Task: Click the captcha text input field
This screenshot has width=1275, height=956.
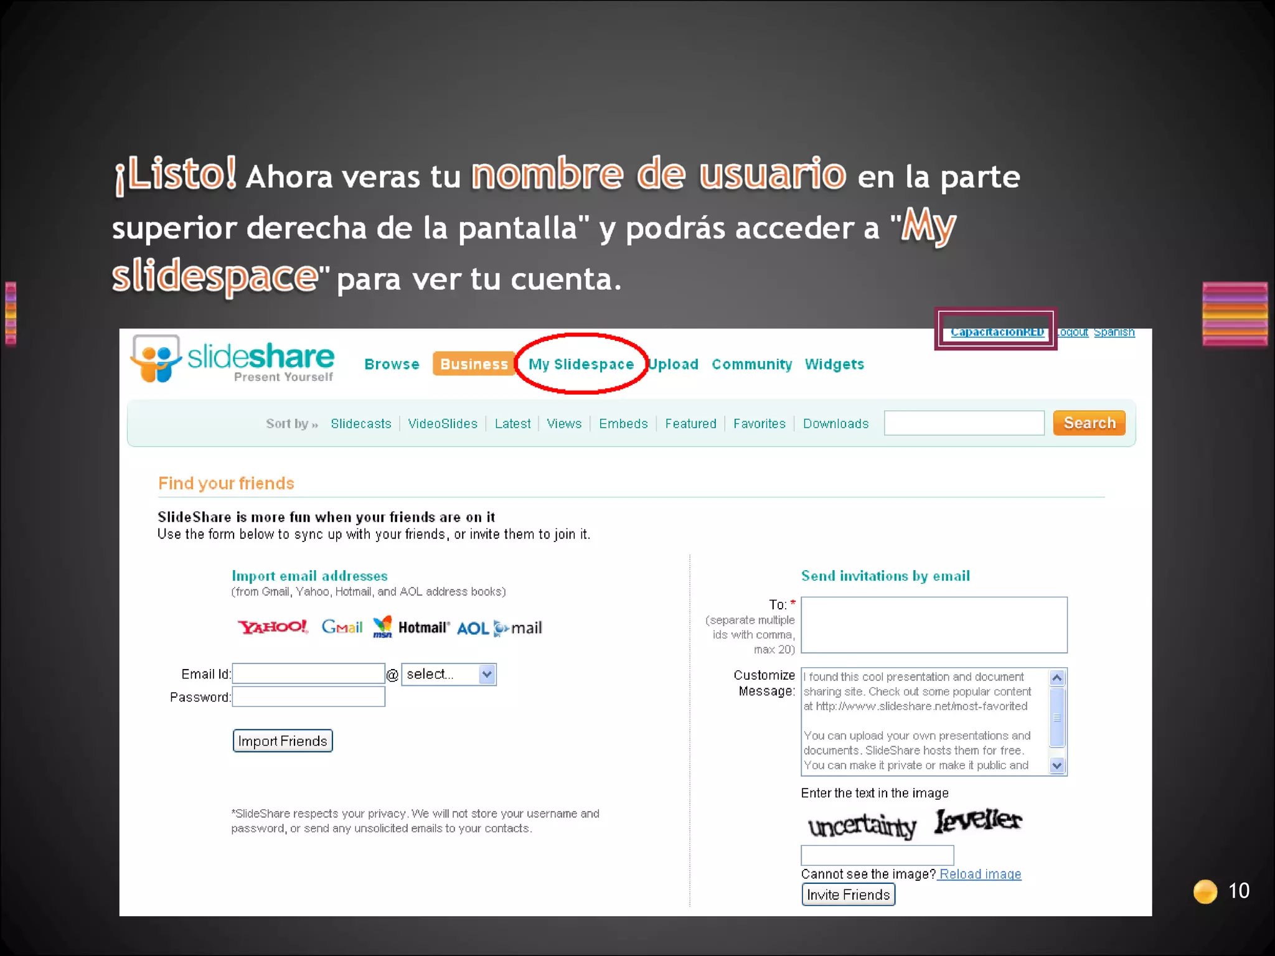Action: click(877, 855)
